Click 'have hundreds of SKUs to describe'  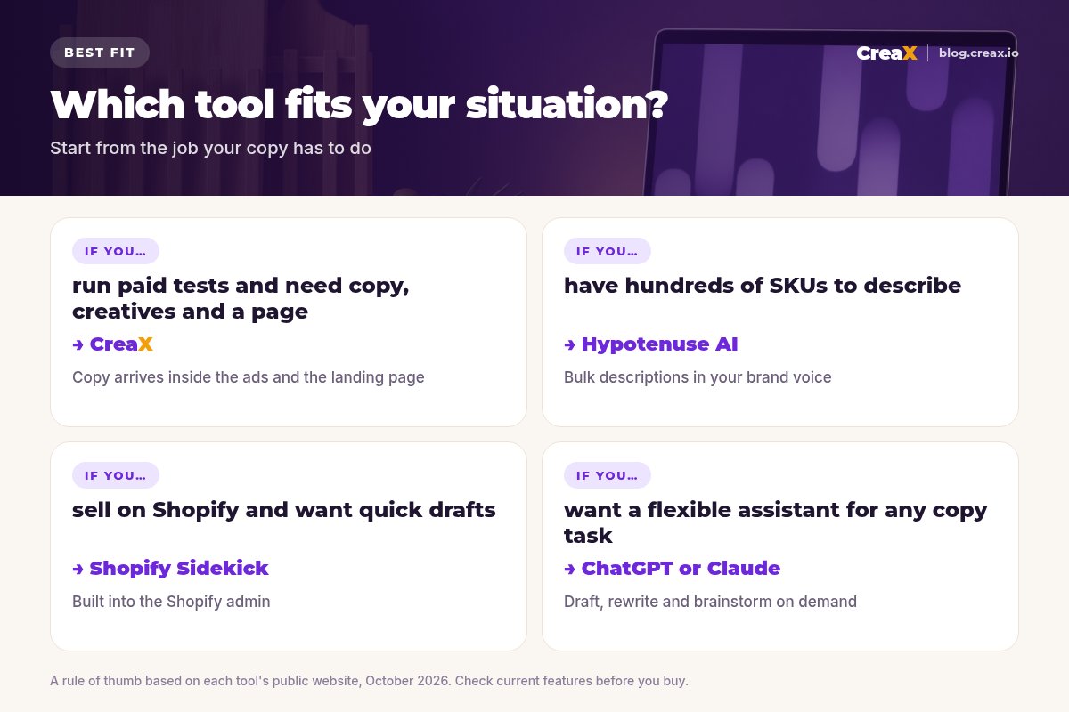tap(763, 286)
